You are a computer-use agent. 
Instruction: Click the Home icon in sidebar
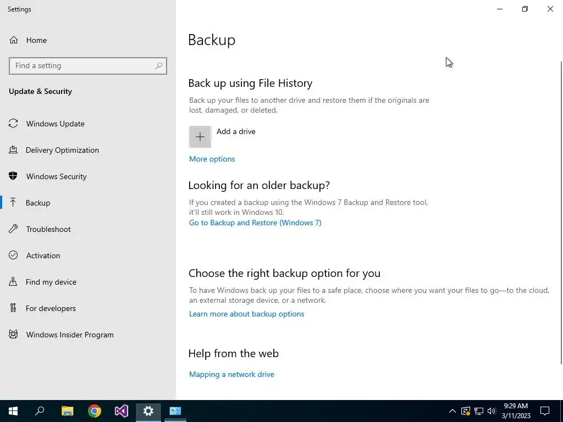click(14, 40)
